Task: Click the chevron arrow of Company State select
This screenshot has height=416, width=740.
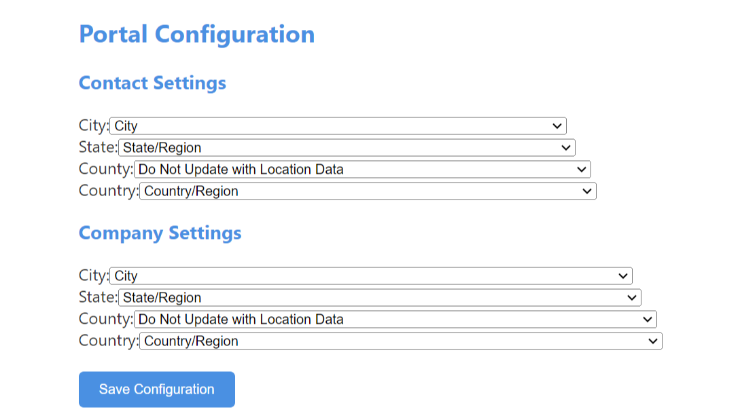Action: pyautogui.click(x=632, y=297)
